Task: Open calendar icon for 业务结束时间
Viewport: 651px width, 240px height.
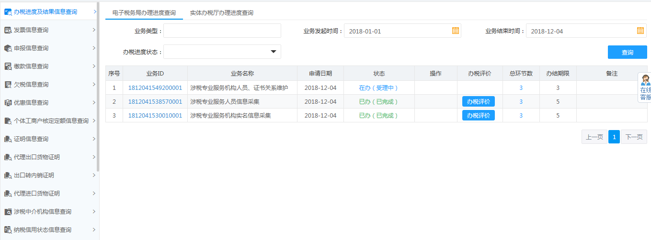Action: pos(640,31)
